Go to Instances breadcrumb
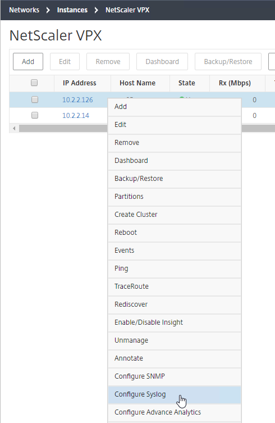The width and height of the screenshot is (275, 423). pyautogui.click(x=72, y=10)
